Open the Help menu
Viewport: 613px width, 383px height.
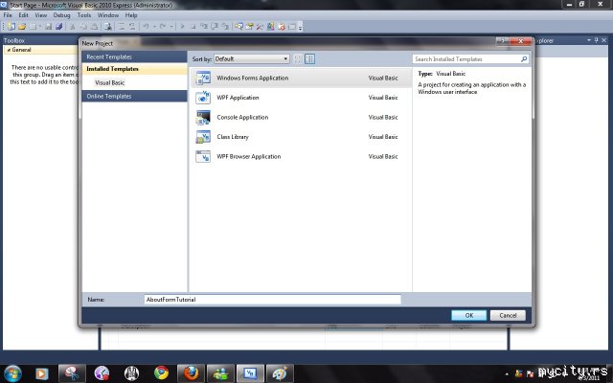[x=131, y=15]
